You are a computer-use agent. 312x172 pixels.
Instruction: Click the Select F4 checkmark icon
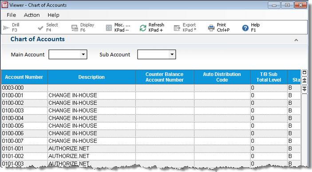point(40,28)
